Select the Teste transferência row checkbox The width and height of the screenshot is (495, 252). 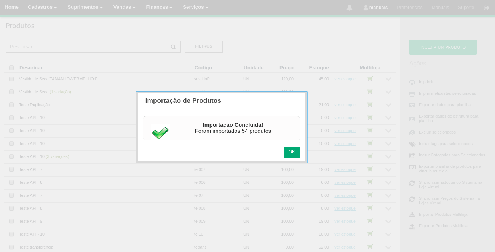click(x=11, y=247)
